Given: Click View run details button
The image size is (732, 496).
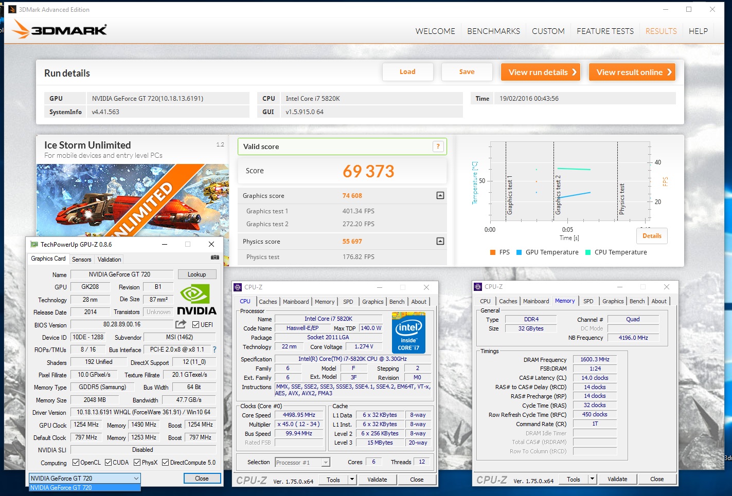Looking at the screenshot, I should point(541,72).
